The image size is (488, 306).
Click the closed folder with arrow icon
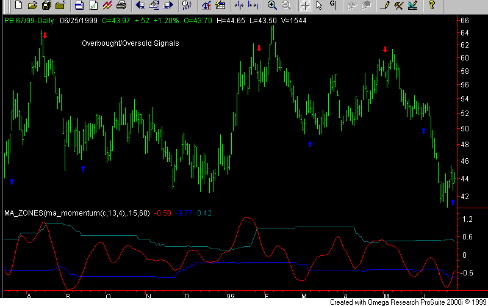(x=60, y=5)
